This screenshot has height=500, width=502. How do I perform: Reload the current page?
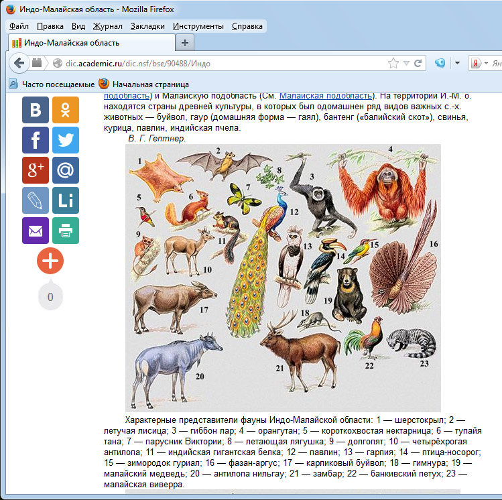[418, 63]
